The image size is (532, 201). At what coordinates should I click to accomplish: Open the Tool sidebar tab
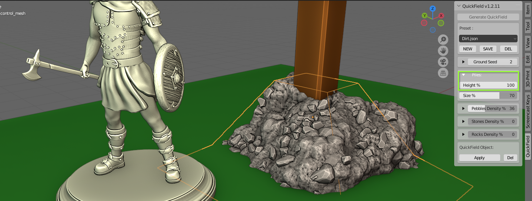(x=528, y=26)
